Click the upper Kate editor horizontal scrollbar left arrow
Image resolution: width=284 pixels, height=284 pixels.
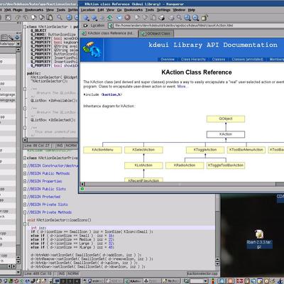(25, 140)
